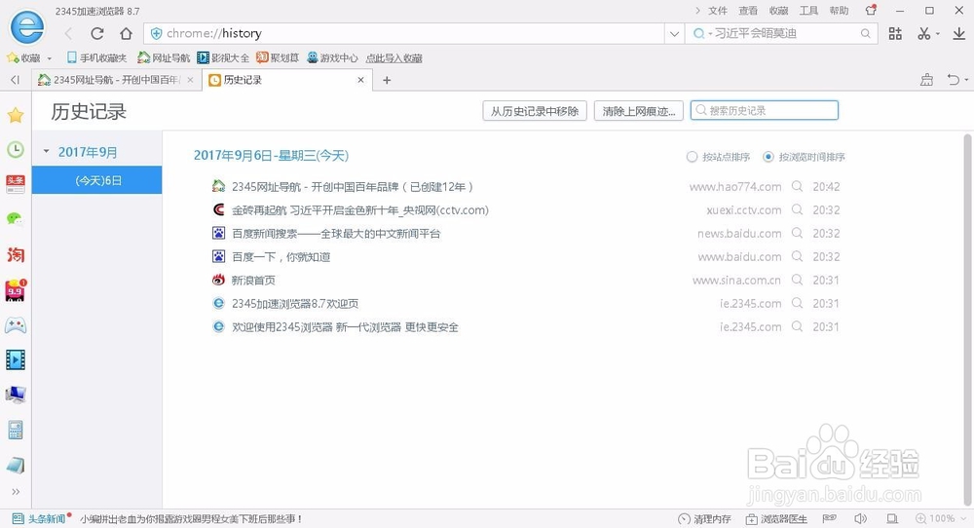Open 手机收藏夹 bookmark
The width and height of the screenshot is (974, 528).
point(96,57)
